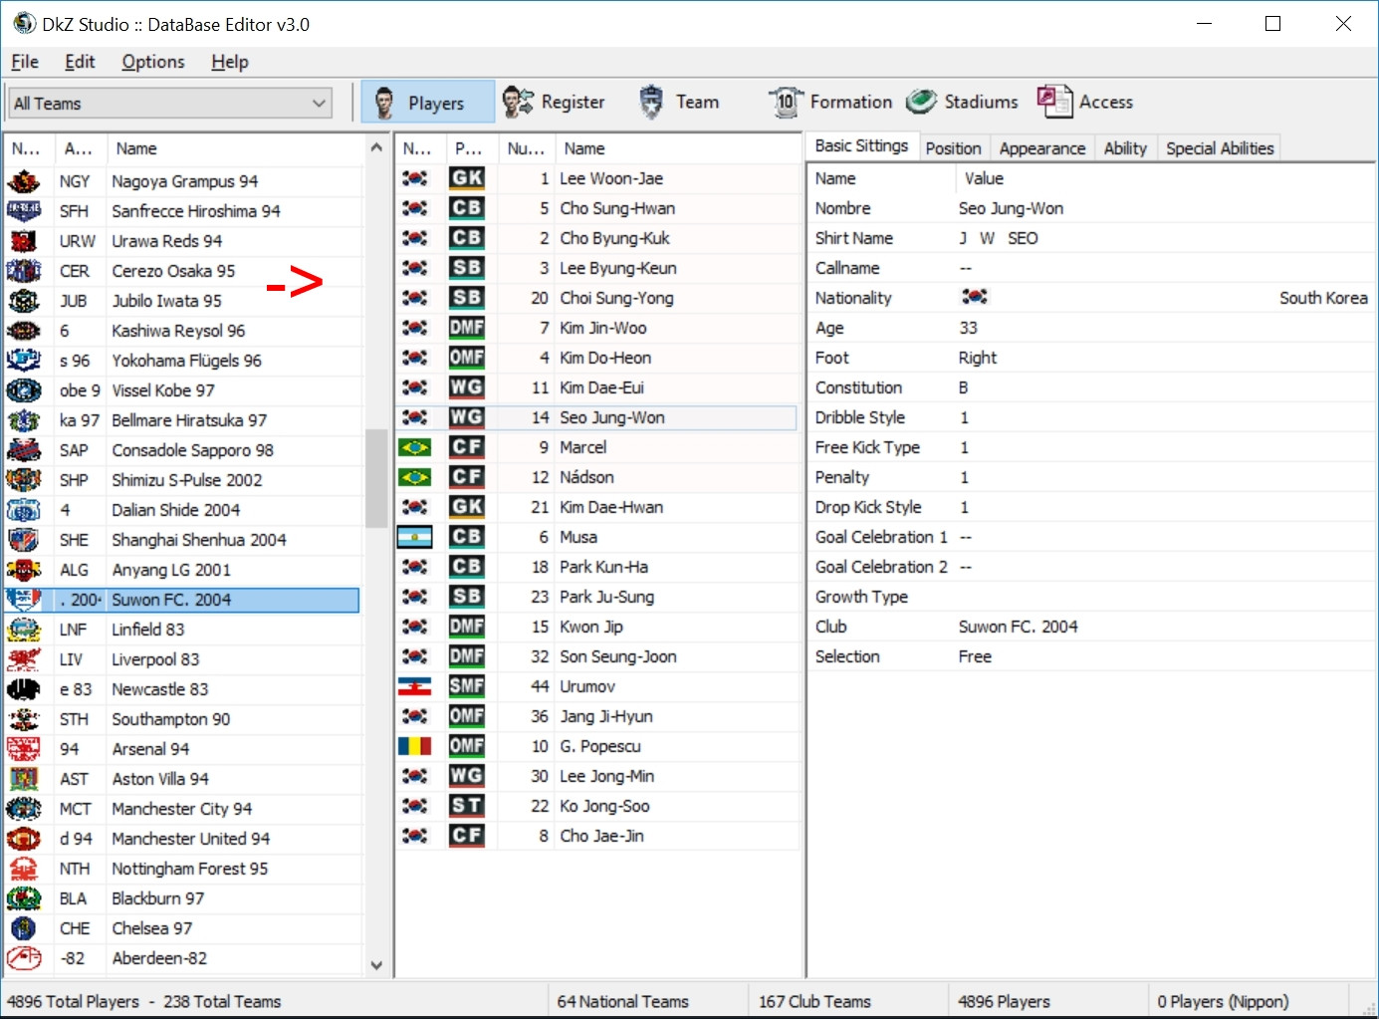Click the GK position badge for Lee Woon-Jae
1379x1019 pixels.
click(x=467, y=178)
